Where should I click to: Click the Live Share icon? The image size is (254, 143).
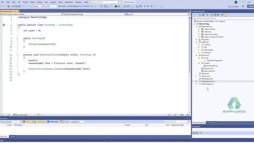tap(229, 6)
